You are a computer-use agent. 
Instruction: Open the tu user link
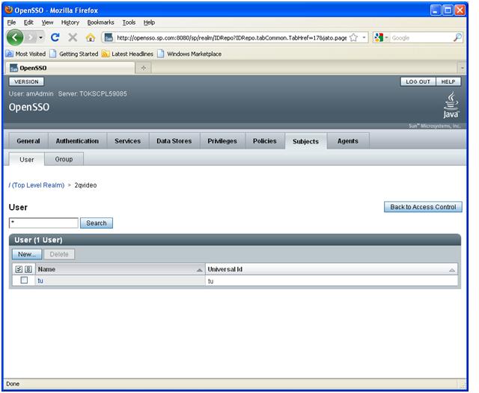coord(40,281)
